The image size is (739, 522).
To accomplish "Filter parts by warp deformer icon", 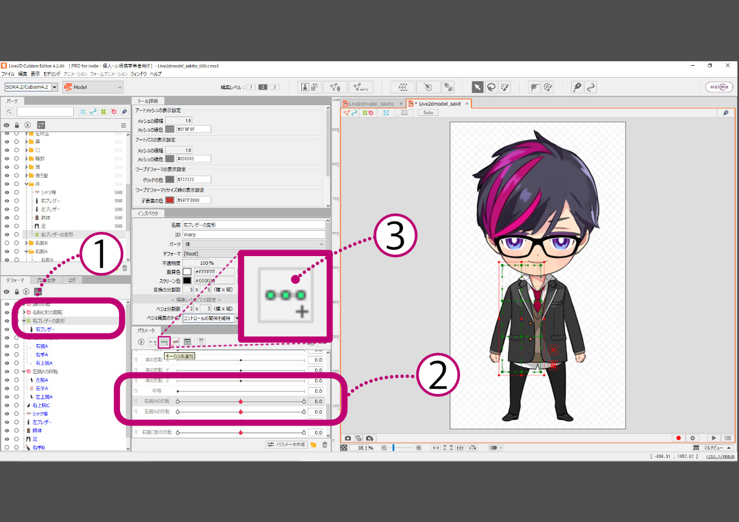I will pyautogui.click(x=103, y=111).
